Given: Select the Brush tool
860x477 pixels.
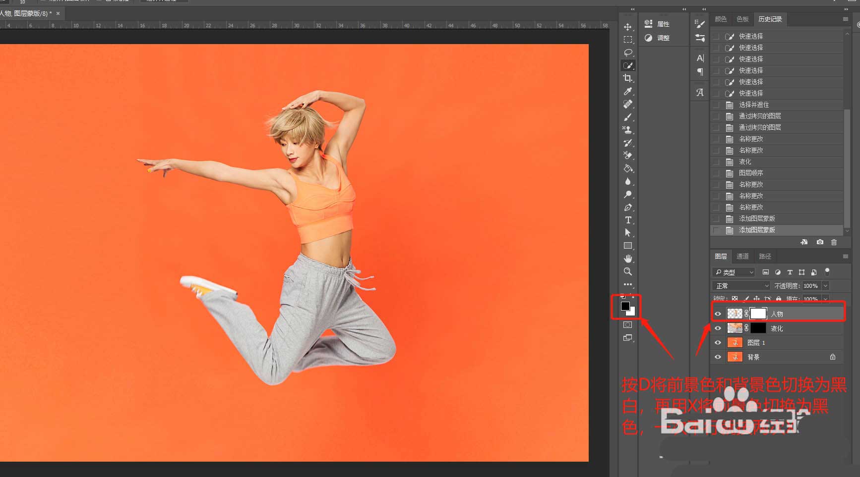Looking at the screenshot, I should click(x=628, y=117).
